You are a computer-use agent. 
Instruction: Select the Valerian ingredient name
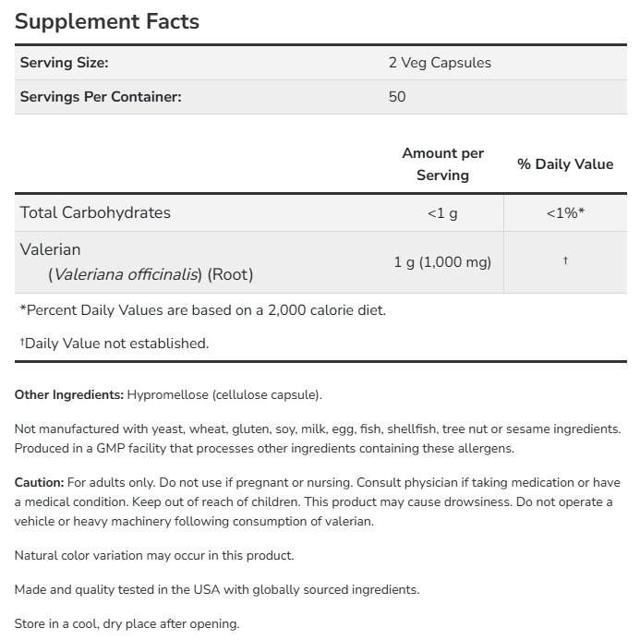(x=51, y=249)
